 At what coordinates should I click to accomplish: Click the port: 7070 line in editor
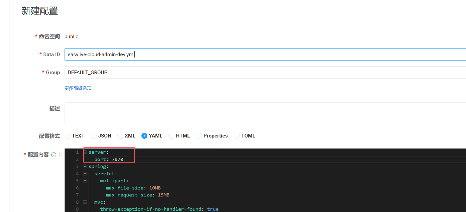coord(109,159)
